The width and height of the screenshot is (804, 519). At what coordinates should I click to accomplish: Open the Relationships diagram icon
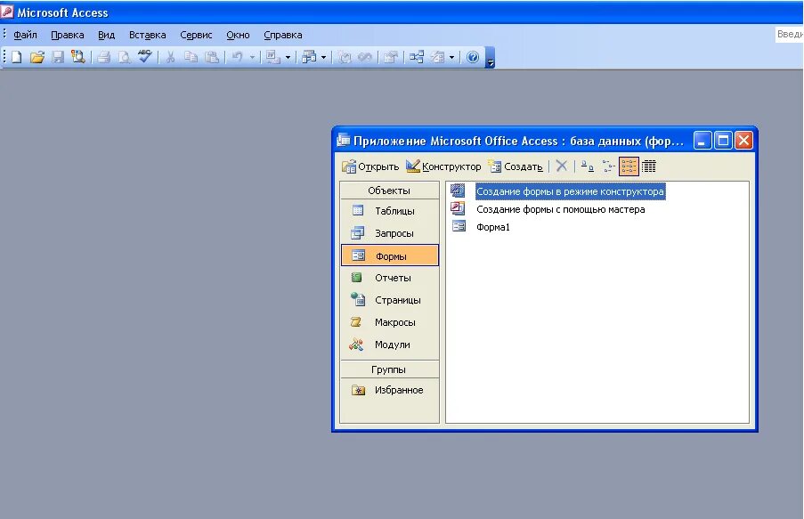tap(417, 57)
